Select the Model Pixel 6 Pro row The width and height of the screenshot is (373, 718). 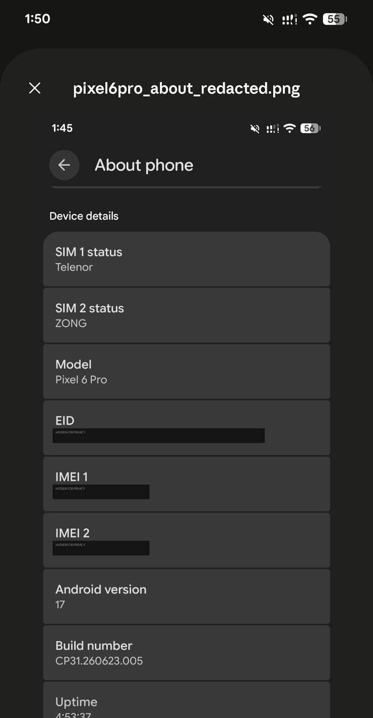click(x=186, y=371)
